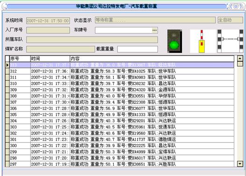Click the row pointer arrow for record 313

[7, 65]
